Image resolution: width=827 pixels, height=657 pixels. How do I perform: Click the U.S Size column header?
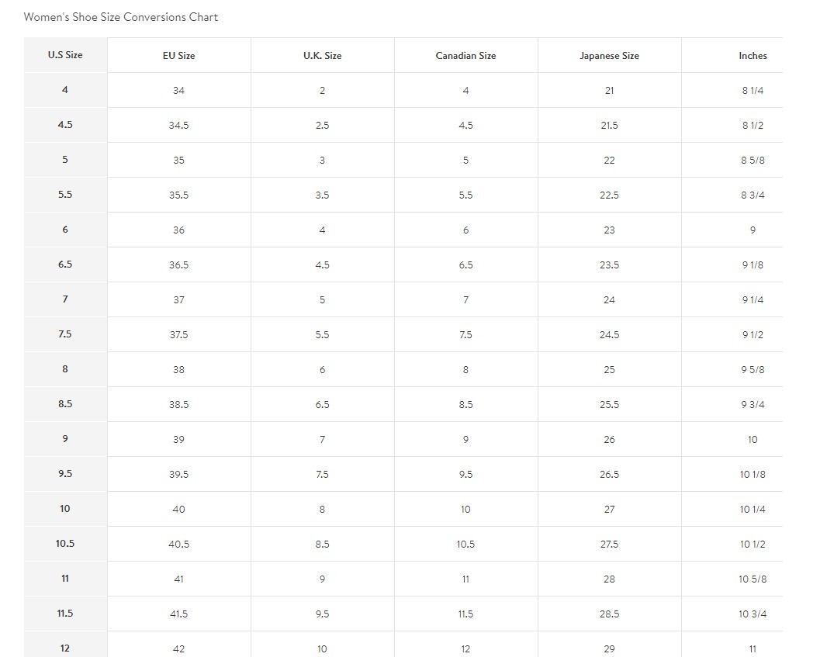point(65,55)
